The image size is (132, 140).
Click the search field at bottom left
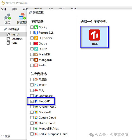[13, 136]
